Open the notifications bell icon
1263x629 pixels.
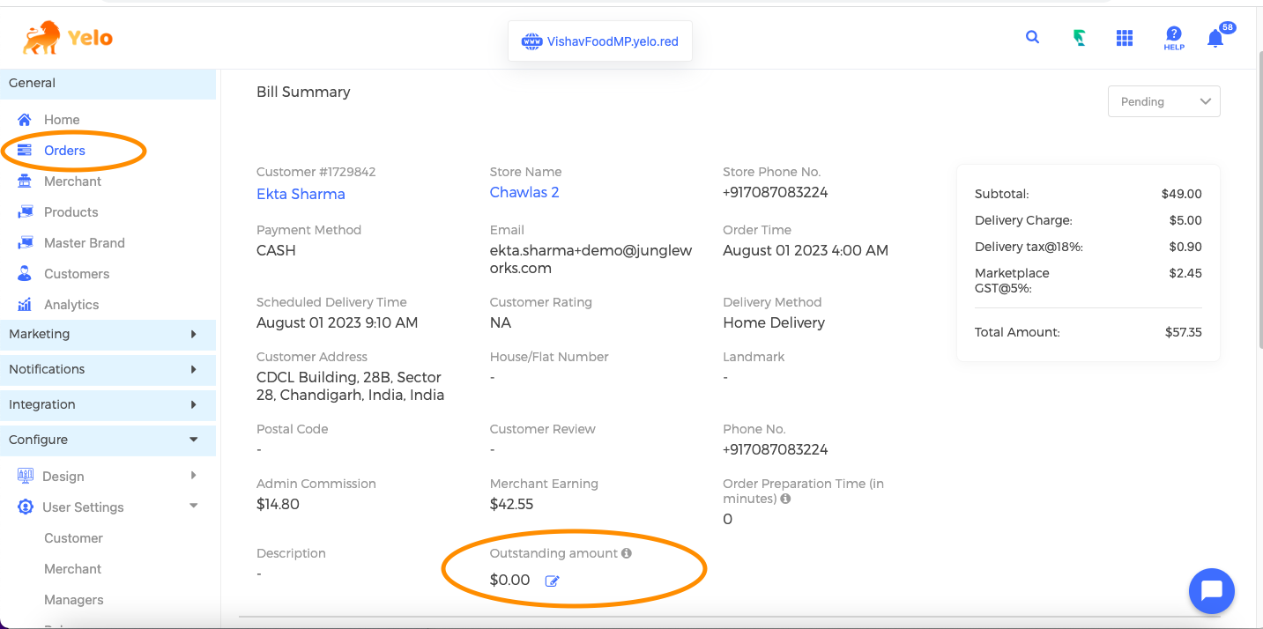1215,38
